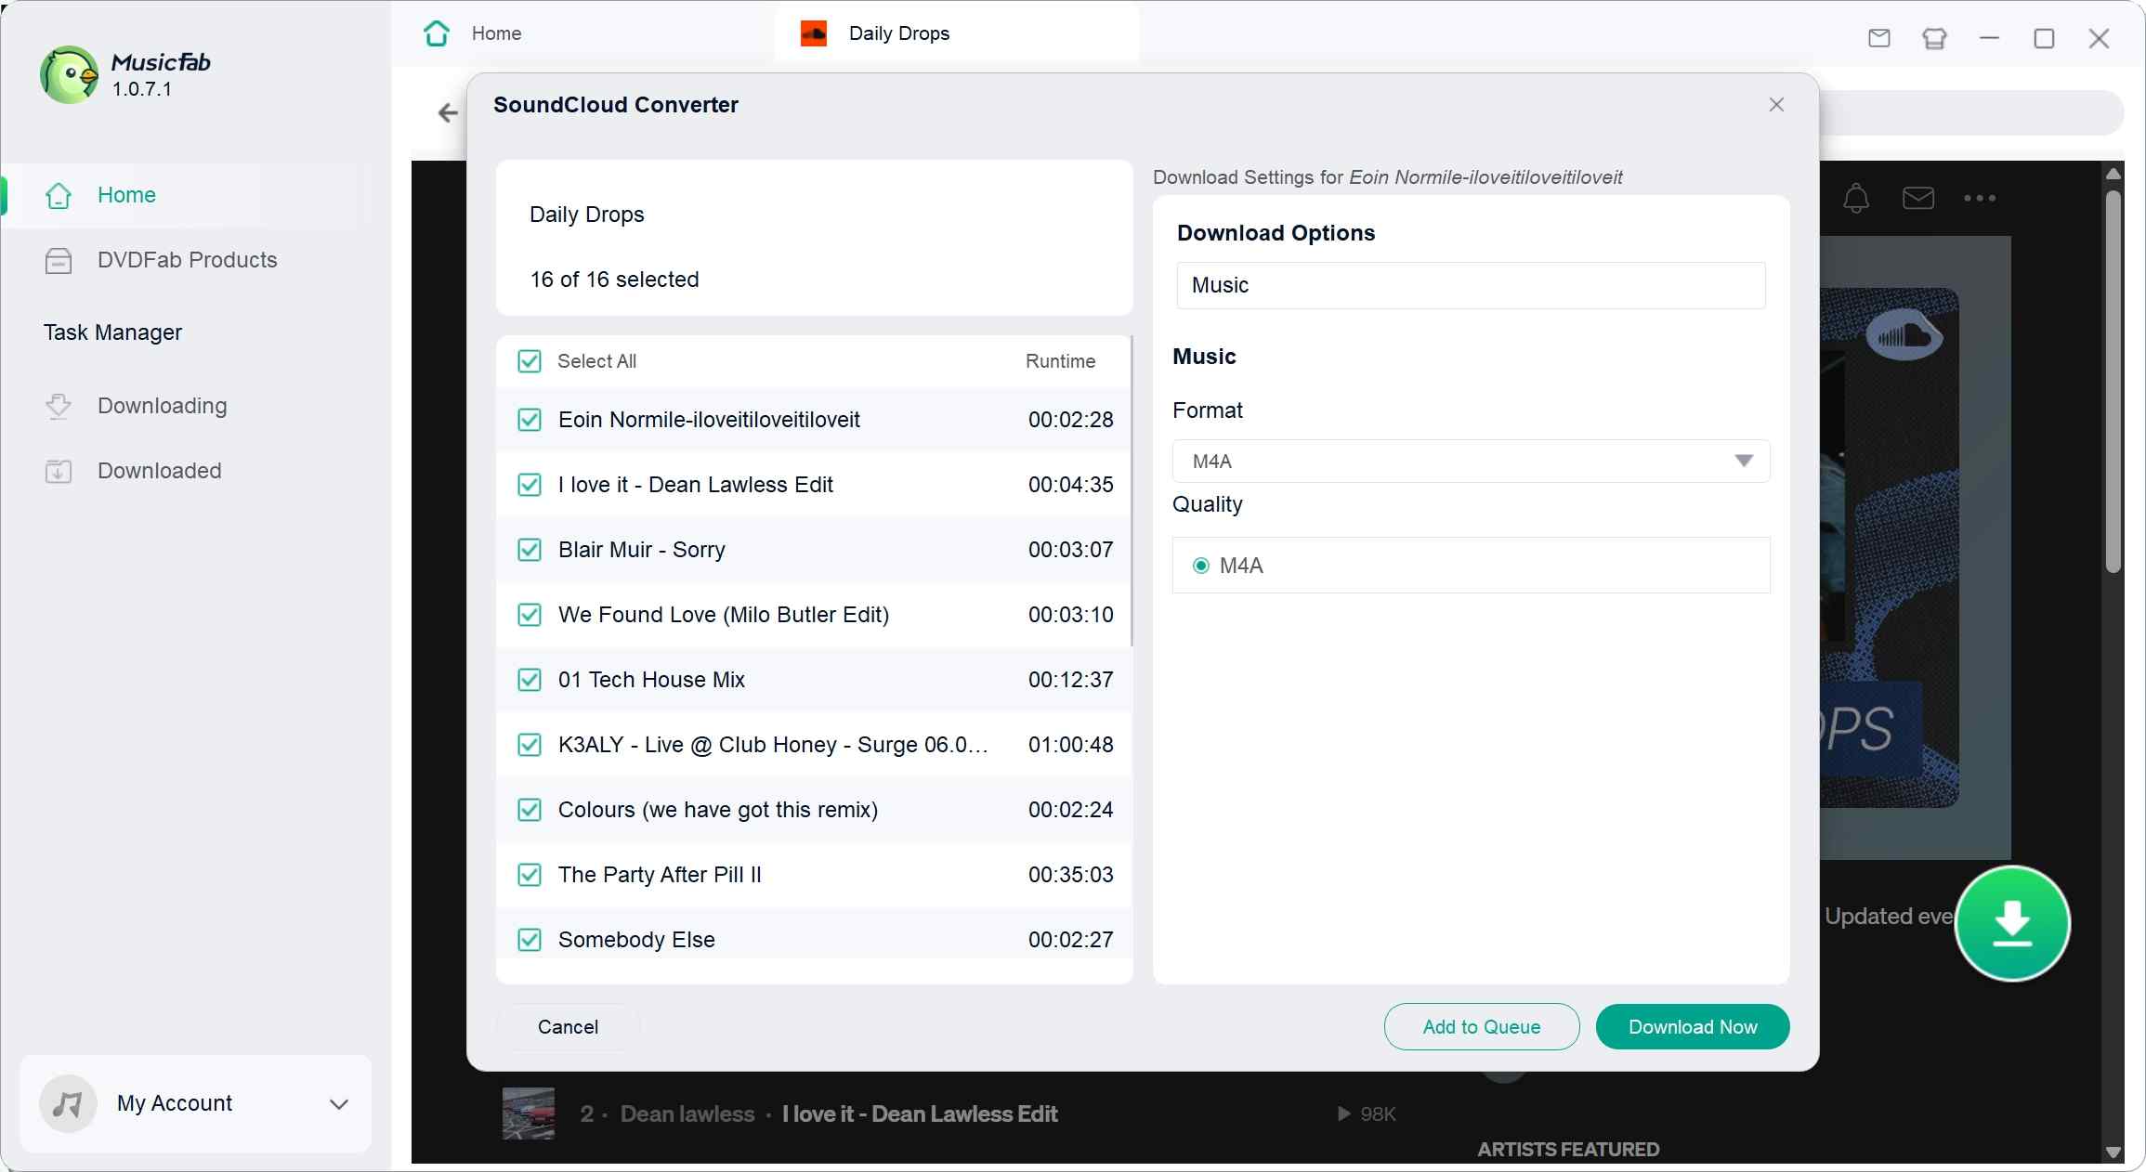Select the M4A quality radio button
Viewport: 2146px width, 1172px height.
click(x=1201, y=566)
